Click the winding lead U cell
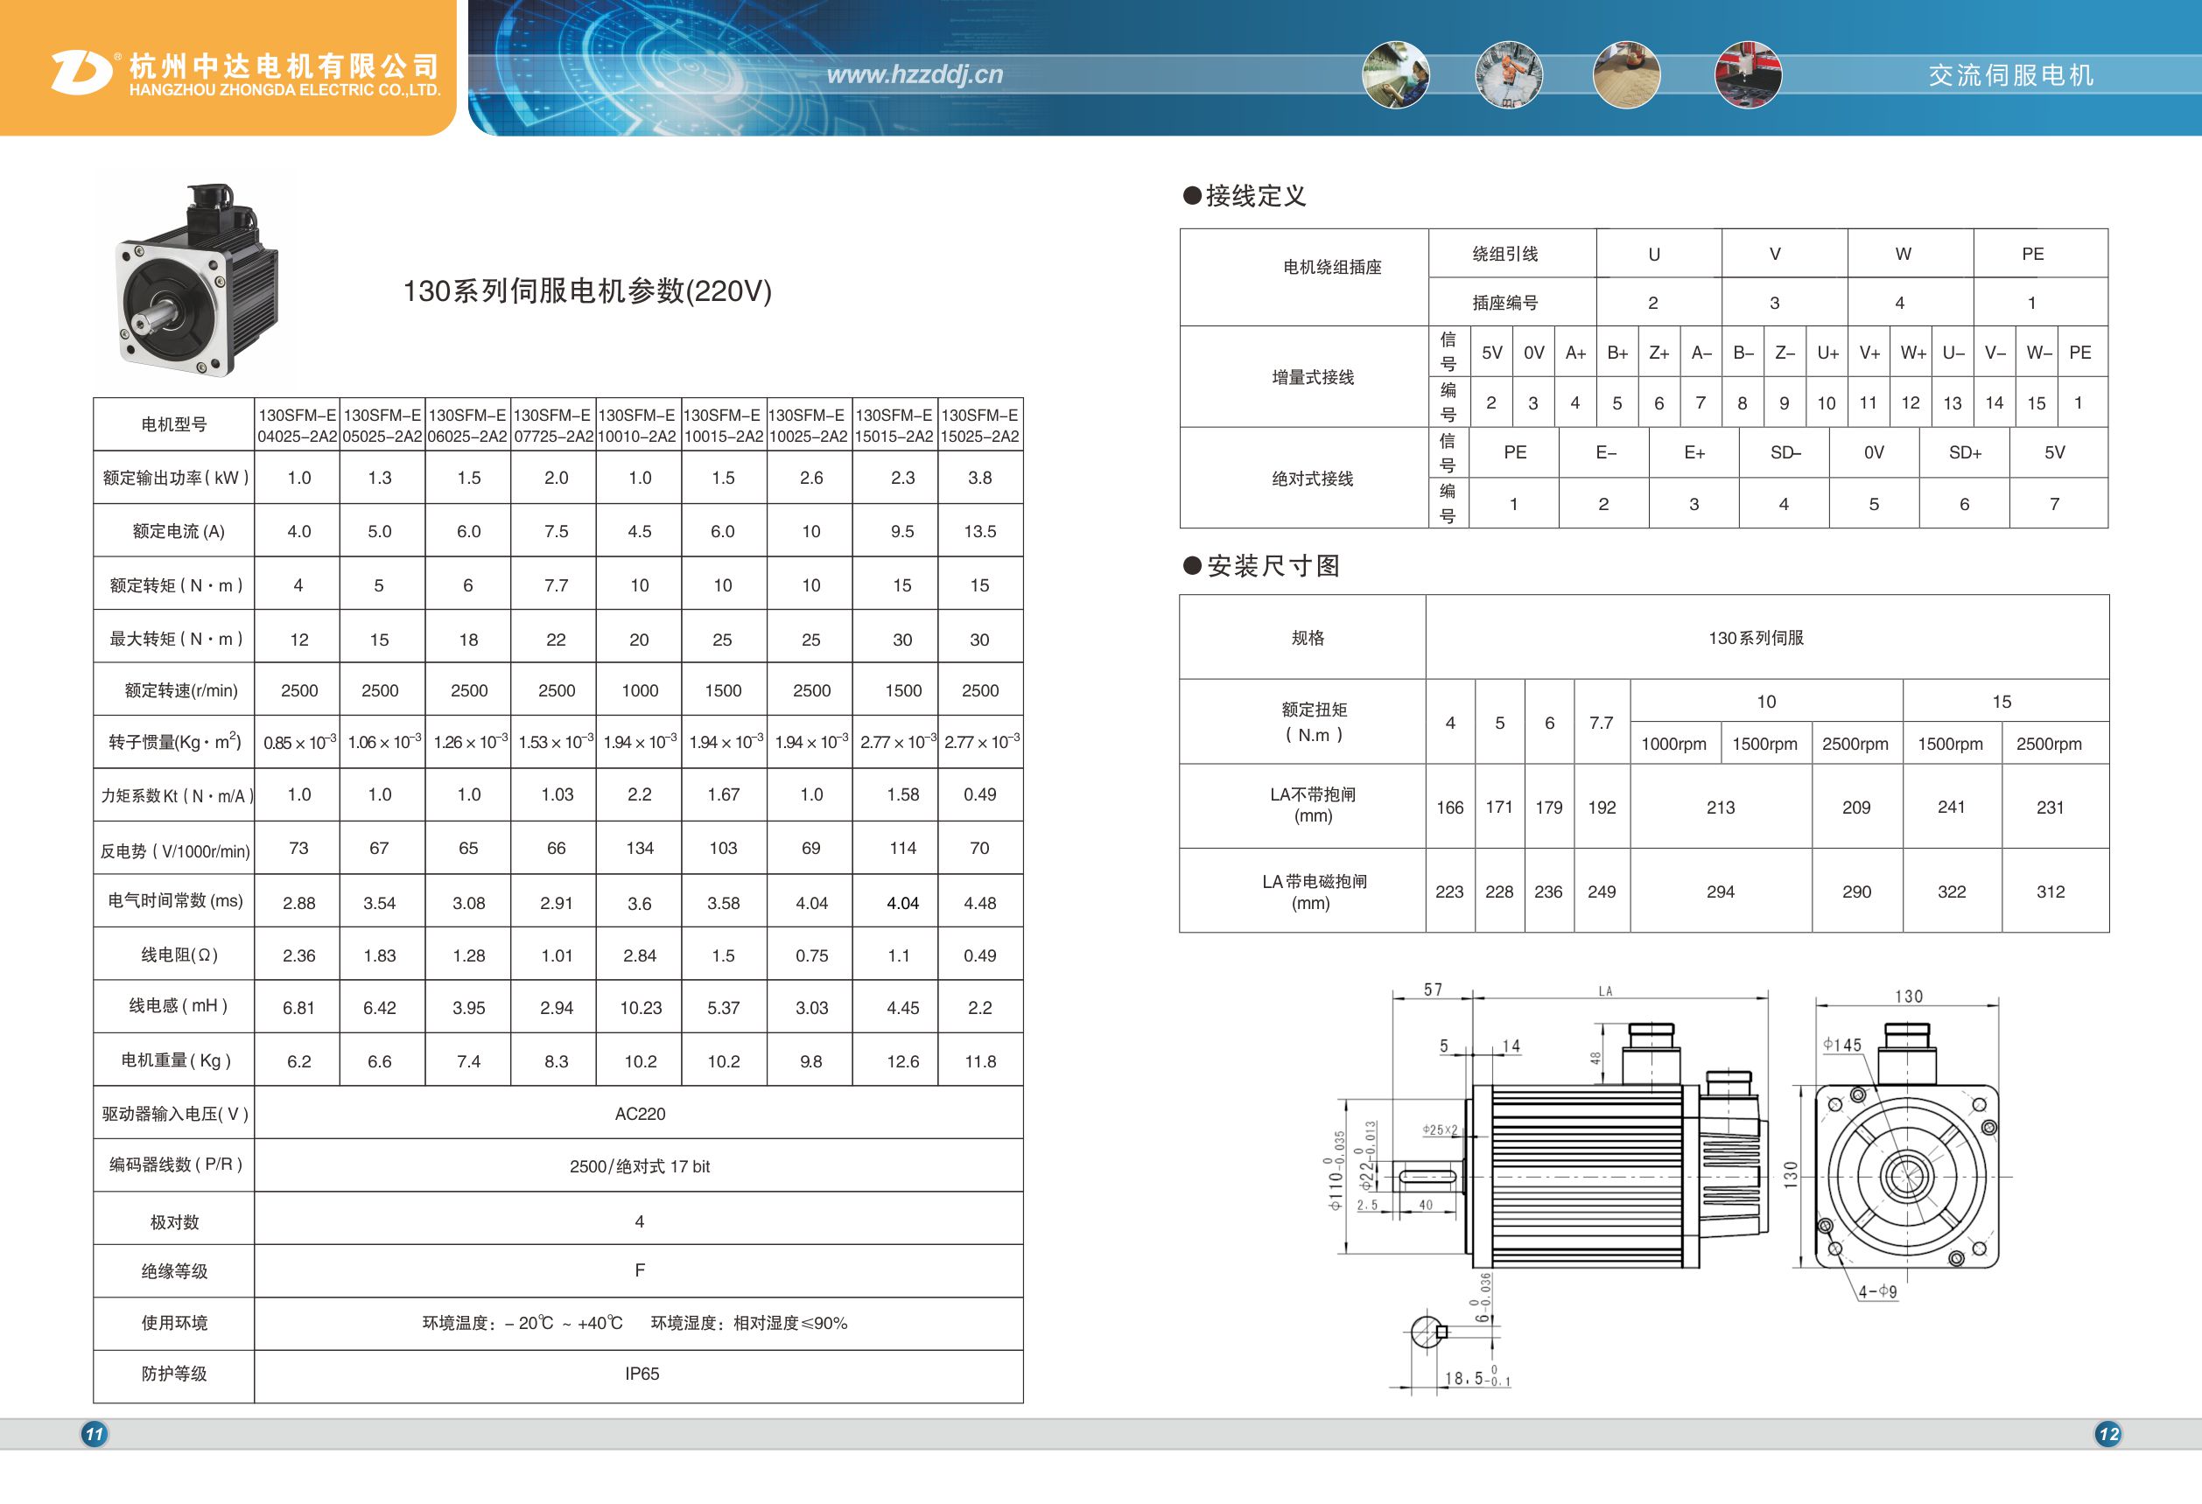Viewport: 2202px width, 1504px height. (1659, 254)
